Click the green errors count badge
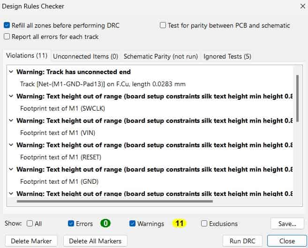 point(105,224)
